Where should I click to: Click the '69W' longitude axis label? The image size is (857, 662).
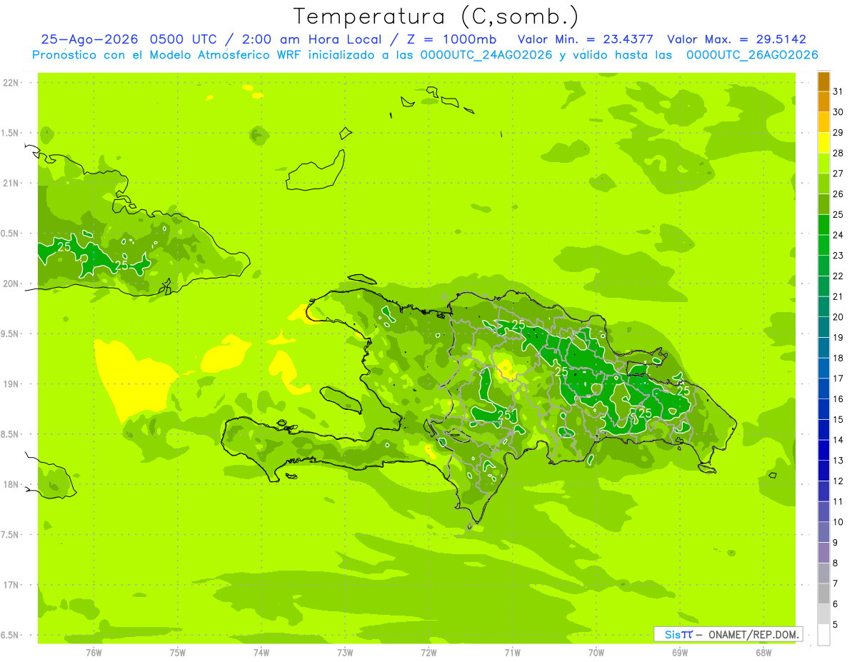pos(680,653)
